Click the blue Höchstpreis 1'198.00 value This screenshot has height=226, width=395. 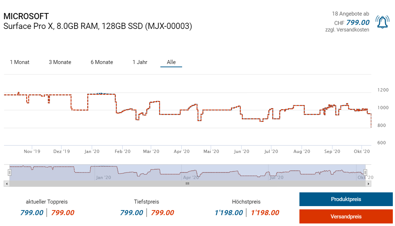[x=228, y=213]
